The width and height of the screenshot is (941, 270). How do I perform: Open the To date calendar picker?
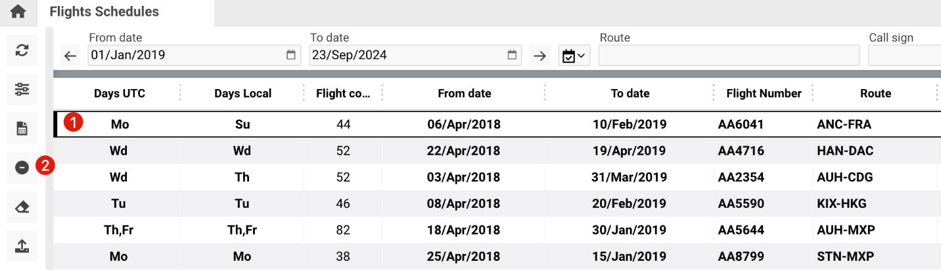point(512,55)
